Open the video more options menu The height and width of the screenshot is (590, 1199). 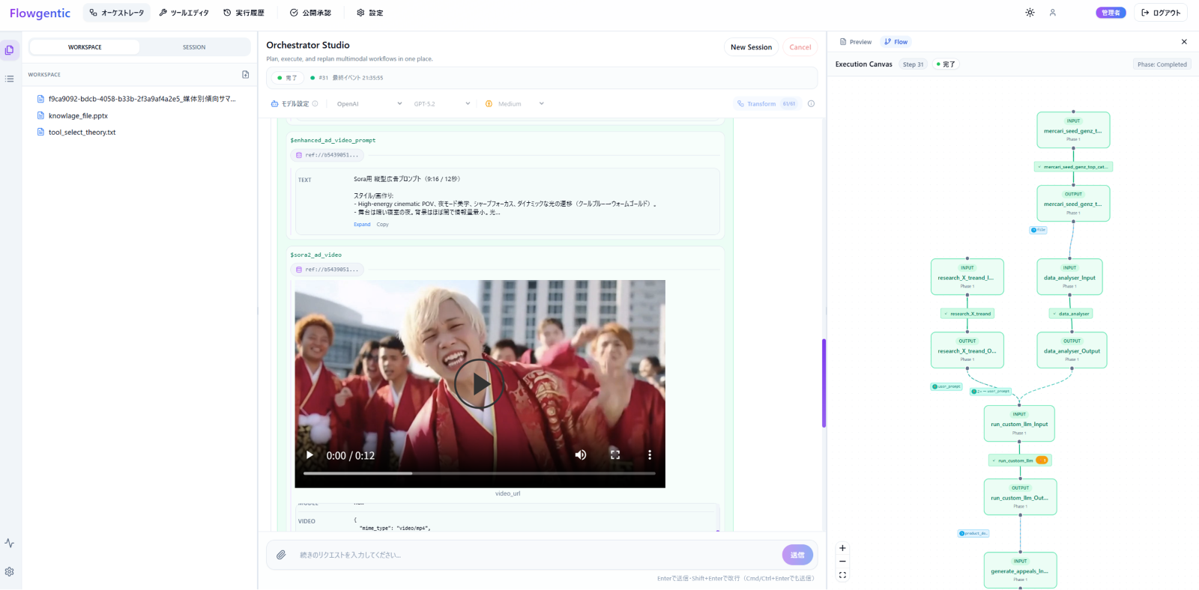649,455
